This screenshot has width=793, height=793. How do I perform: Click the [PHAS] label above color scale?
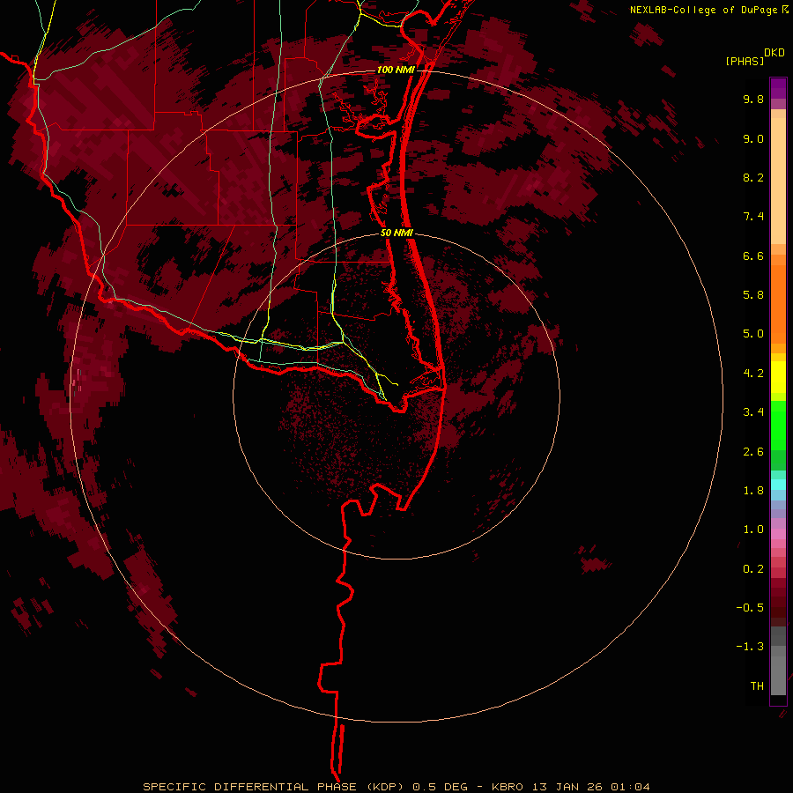point(745,61)
